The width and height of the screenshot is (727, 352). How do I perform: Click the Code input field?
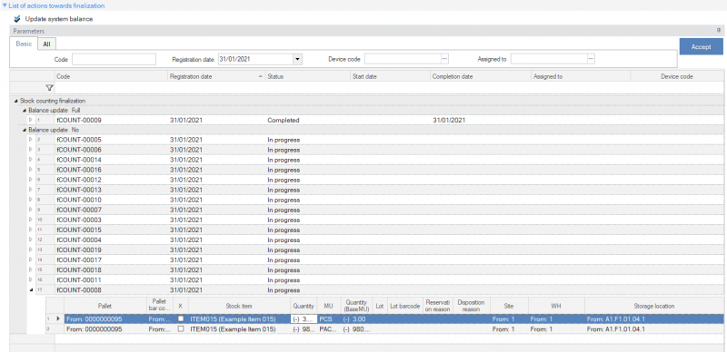115,59
